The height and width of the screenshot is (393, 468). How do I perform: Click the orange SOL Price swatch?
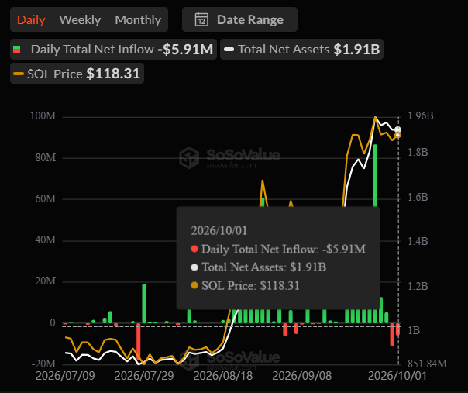click(19, 74)
